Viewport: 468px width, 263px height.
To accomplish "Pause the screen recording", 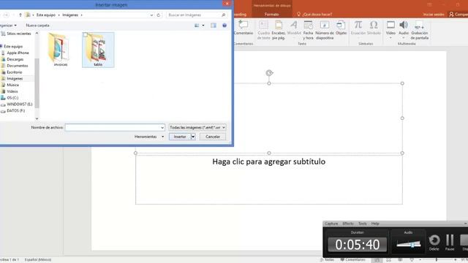I will tap(450, 240).
